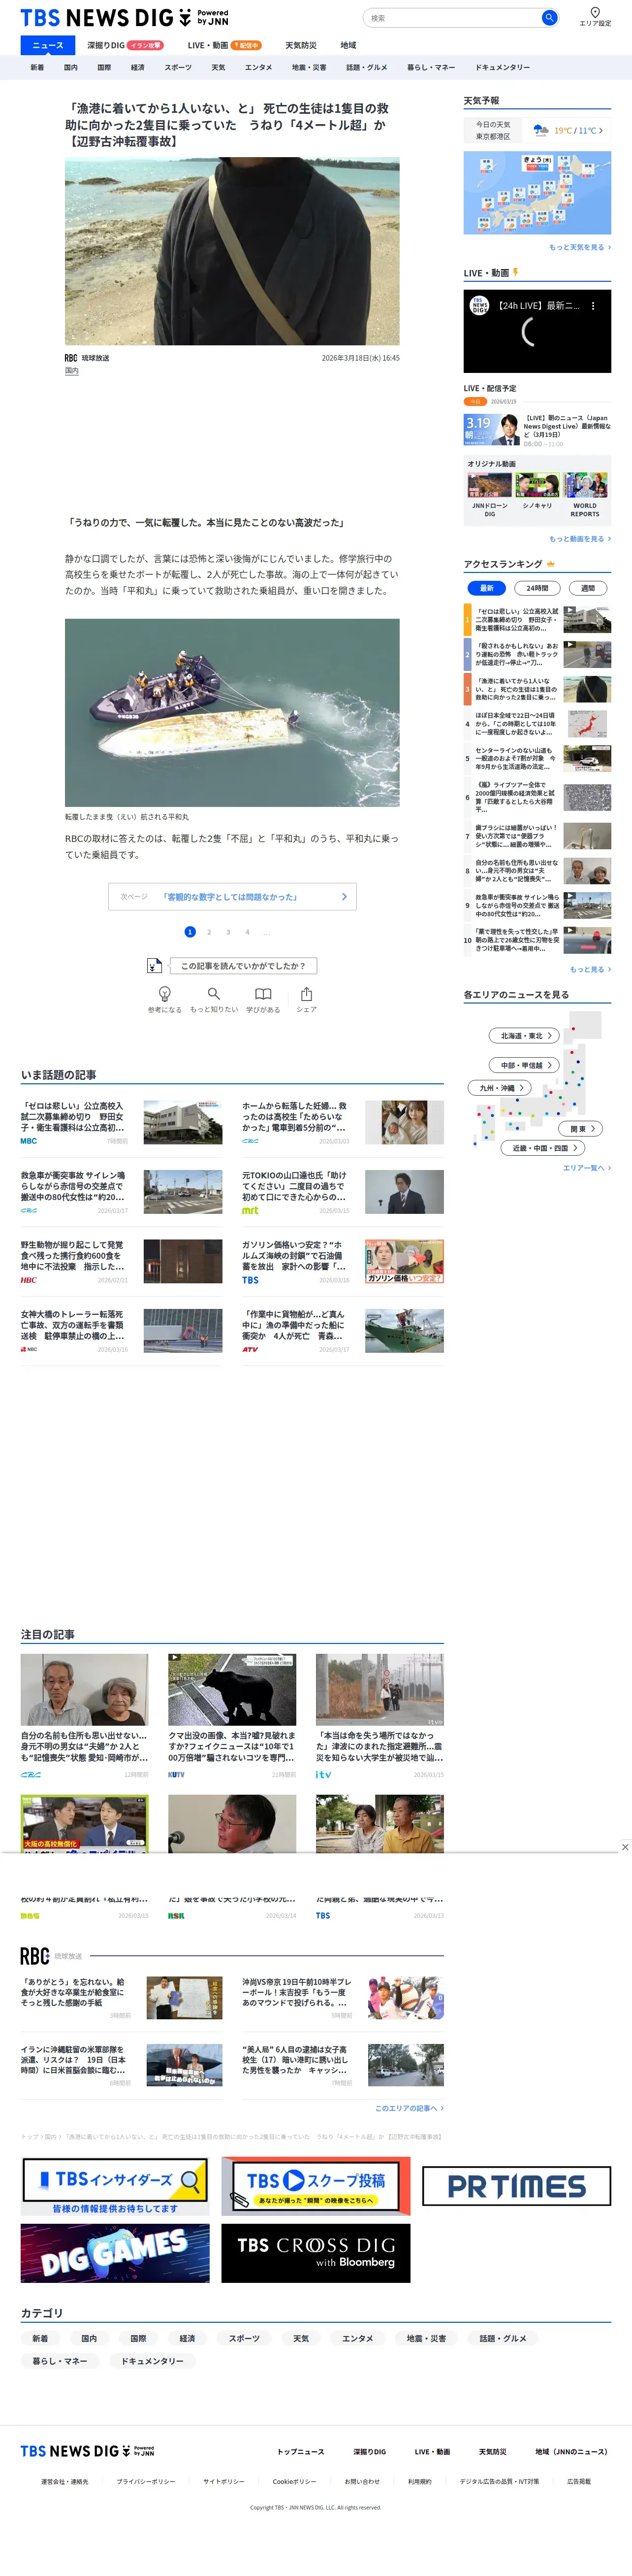This screenshot has height=2576, width=632.
Task: Open the TBSスクープ投稿 banner
Action: [316, 2186]
